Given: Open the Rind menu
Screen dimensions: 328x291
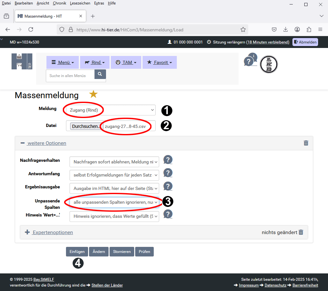Looking at the screenshot, I should pos(94,62).
